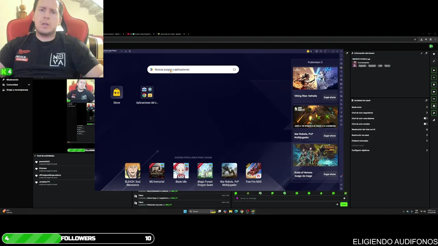Open the BlueStacks help icon

(x=321, y=51)
